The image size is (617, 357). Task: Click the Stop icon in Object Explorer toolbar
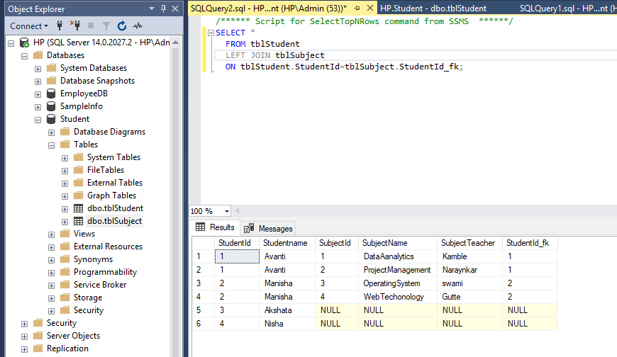(91, 26)
